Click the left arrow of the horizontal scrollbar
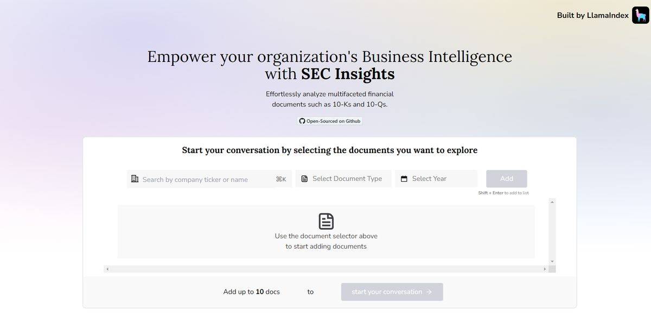The width and height of the screenshot is (651, 316). tap(107, 269)
